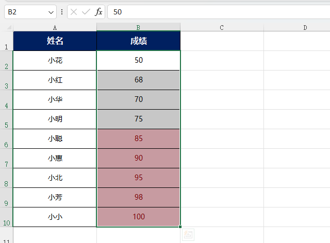Select row 6 header

6,138
